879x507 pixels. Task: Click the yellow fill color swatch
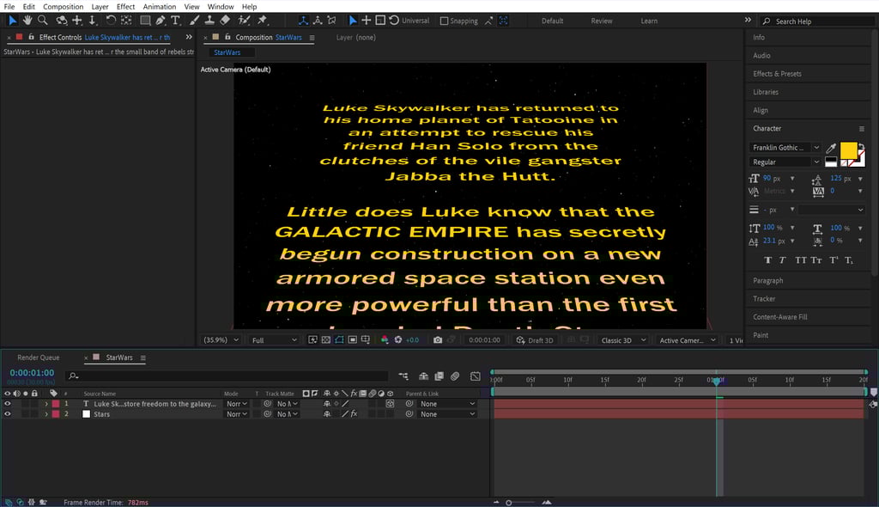(848, 150)
